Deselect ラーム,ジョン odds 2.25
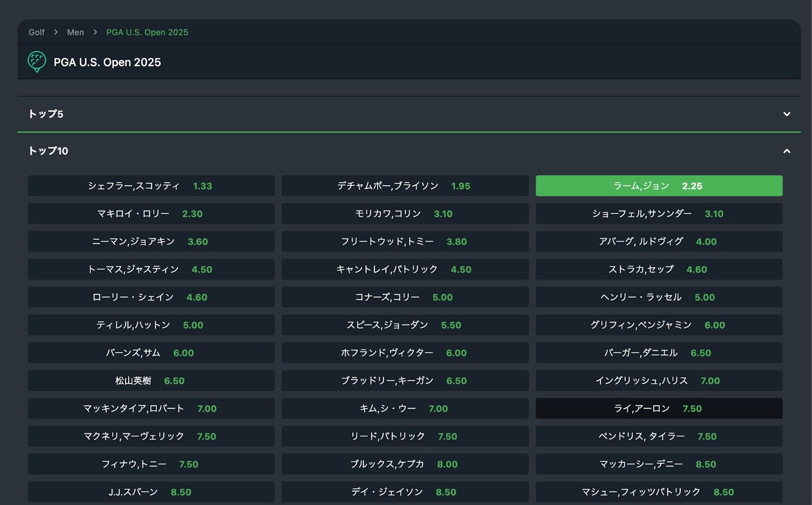Viewport: 812px width, 505px height. point(659,186)
